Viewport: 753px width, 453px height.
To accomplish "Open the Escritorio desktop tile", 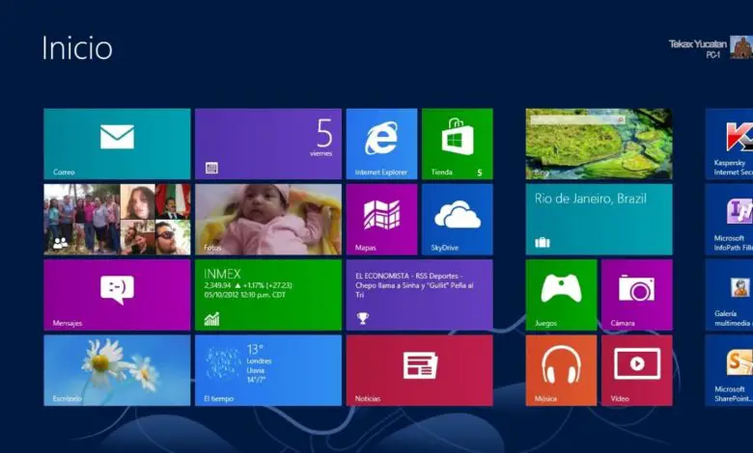I will [117, 370].
